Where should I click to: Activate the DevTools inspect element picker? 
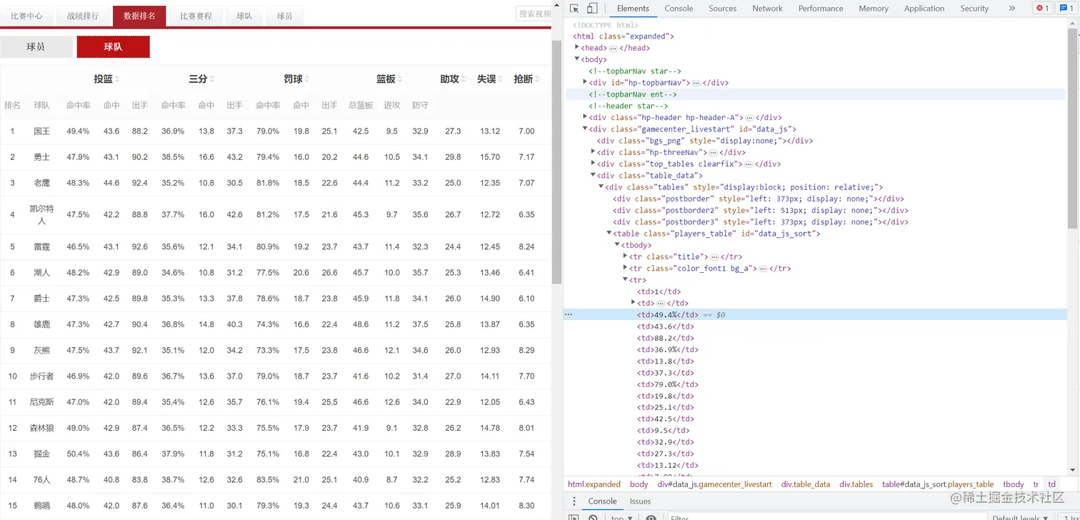coord(574,9)
